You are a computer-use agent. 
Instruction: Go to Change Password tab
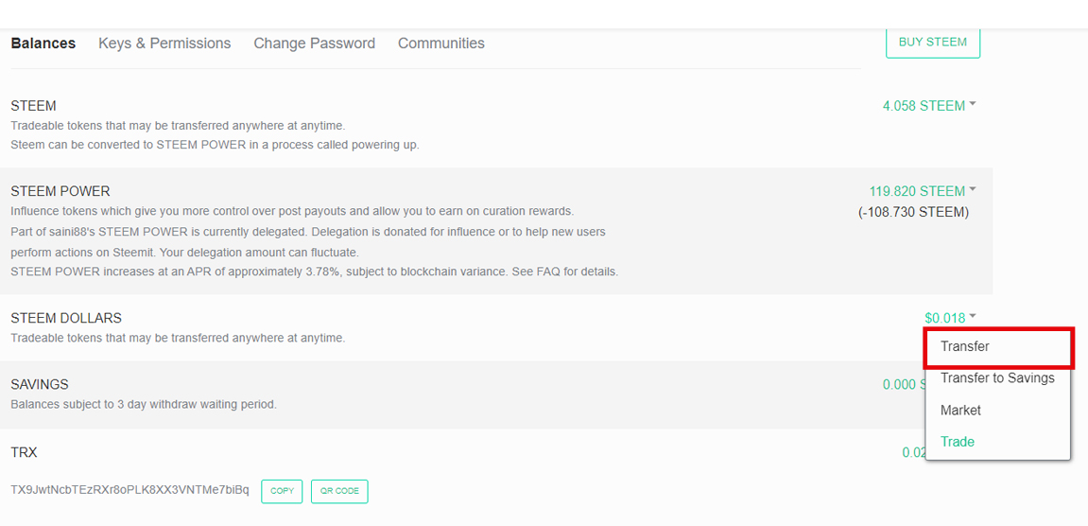click(314, 44)
